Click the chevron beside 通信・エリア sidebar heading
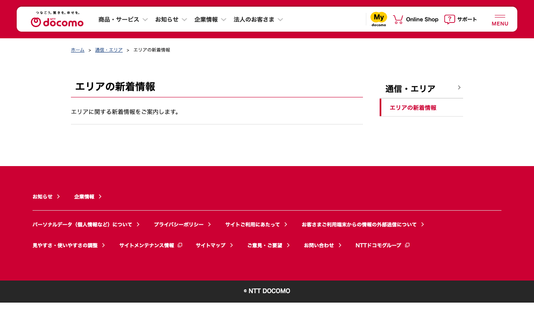 coord(459,87)
